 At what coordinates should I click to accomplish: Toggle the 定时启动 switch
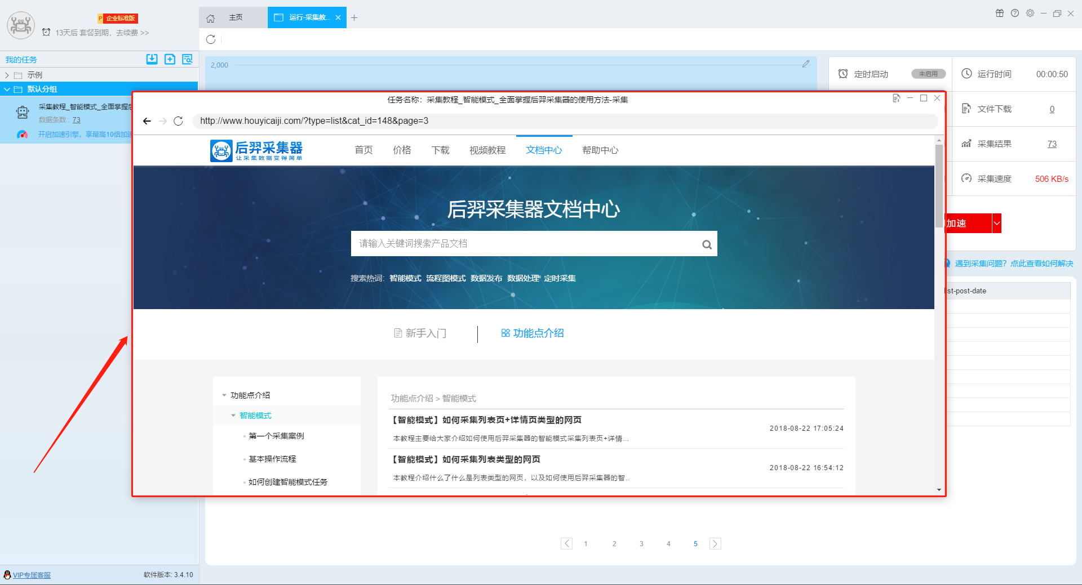[928, 74]
